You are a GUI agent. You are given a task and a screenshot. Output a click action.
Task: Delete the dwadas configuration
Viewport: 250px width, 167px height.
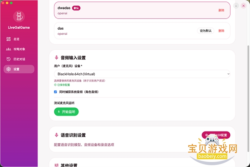pos(221,10)
